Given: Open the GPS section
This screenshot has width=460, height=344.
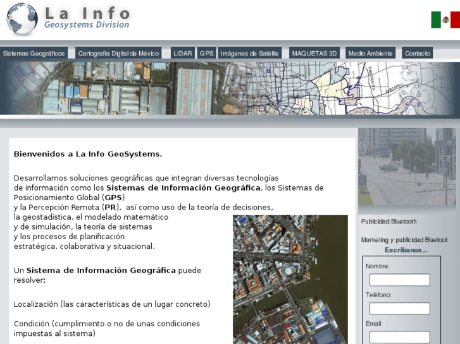Looking at the screenshot, I should point(206,54).
